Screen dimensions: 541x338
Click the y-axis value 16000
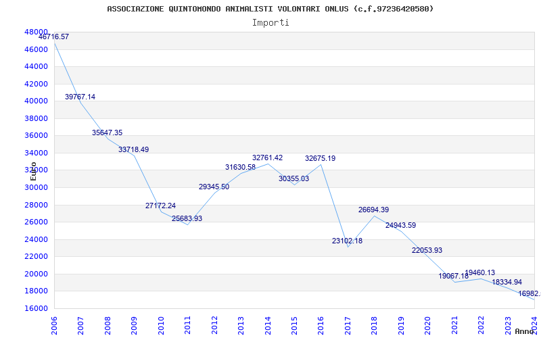pos(36,309)
